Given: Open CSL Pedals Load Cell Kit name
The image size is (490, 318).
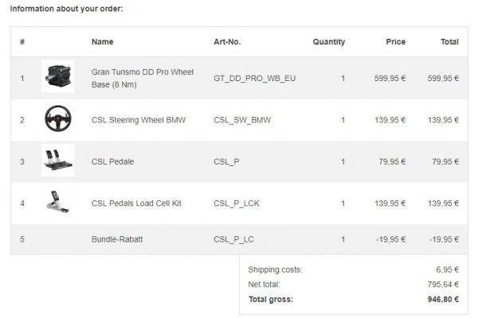Looking at the screenshot, I should [136, 203].
